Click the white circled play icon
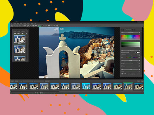This screenshot has width=154, height=115. pyautogui.click(x=43, y=25)
